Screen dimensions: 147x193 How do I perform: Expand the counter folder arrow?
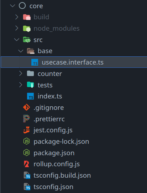(21, 73)
